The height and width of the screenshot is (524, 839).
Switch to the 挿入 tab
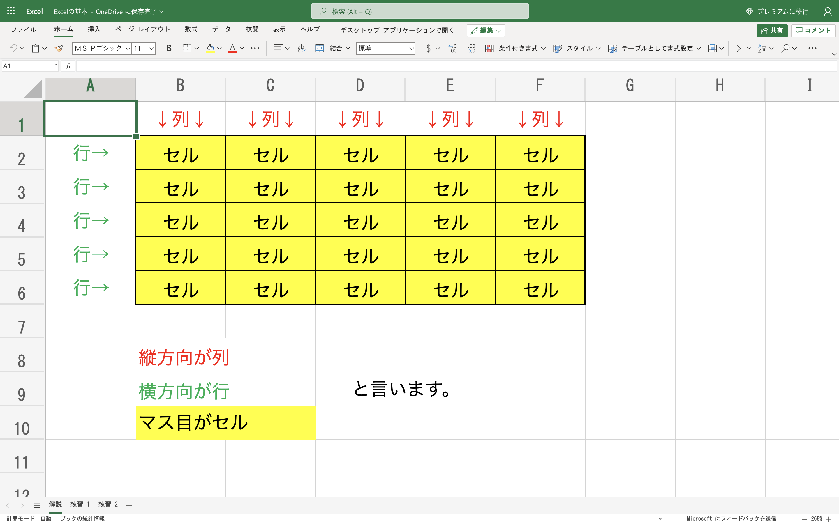click(94, 29)
